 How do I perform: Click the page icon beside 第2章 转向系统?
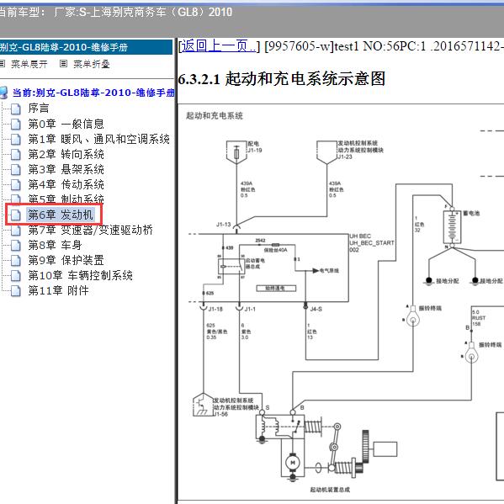click(x=15, y=155)
